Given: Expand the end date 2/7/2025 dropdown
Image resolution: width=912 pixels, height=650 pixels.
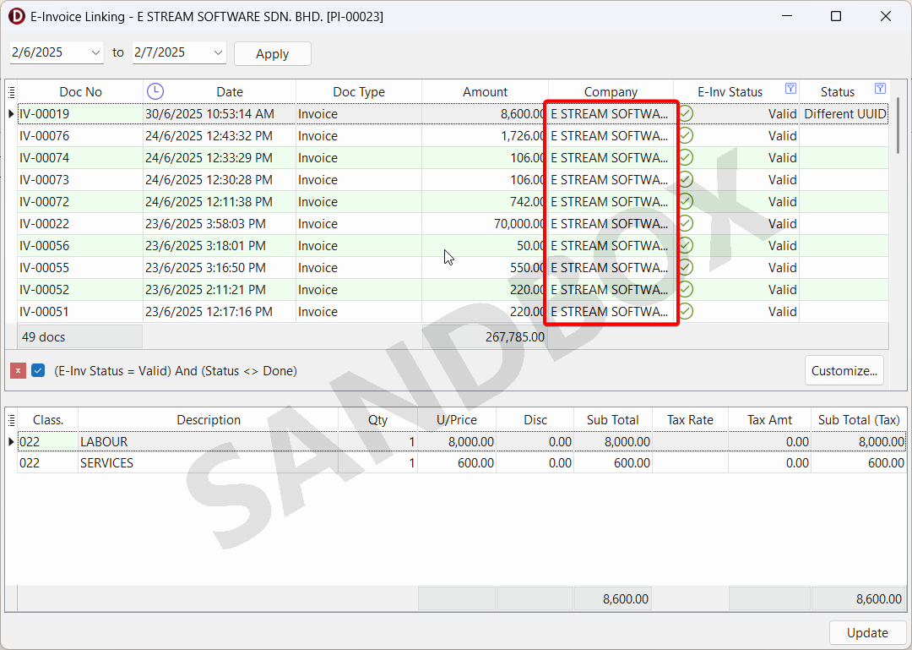Looking at the screenshot, I should [x=218, y=52].
